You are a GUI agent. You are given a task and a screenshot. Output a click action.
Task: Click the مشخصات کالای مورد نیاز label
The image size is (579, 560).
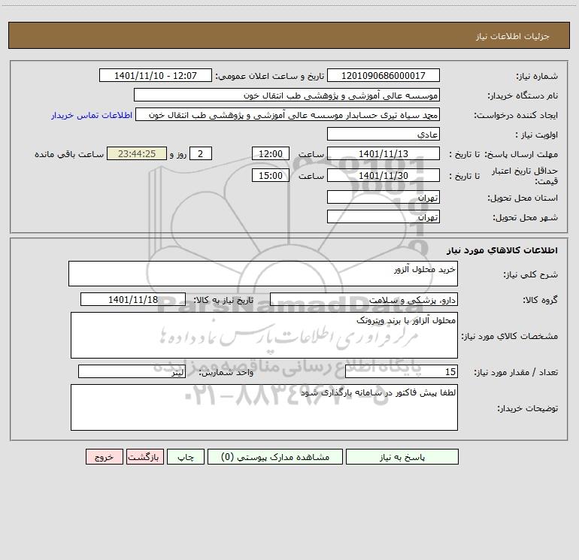510,336
